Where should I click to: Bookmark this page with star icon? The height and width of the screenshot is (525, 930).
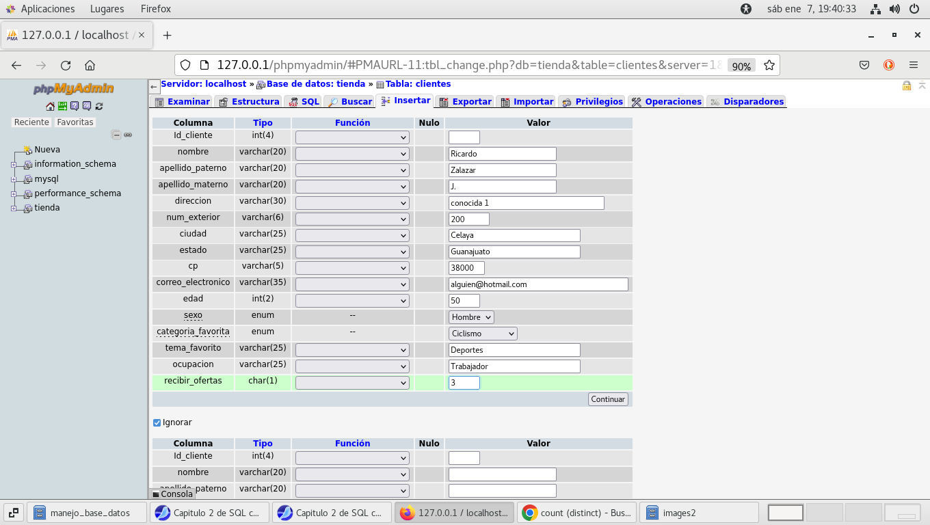tap(769, 66)
